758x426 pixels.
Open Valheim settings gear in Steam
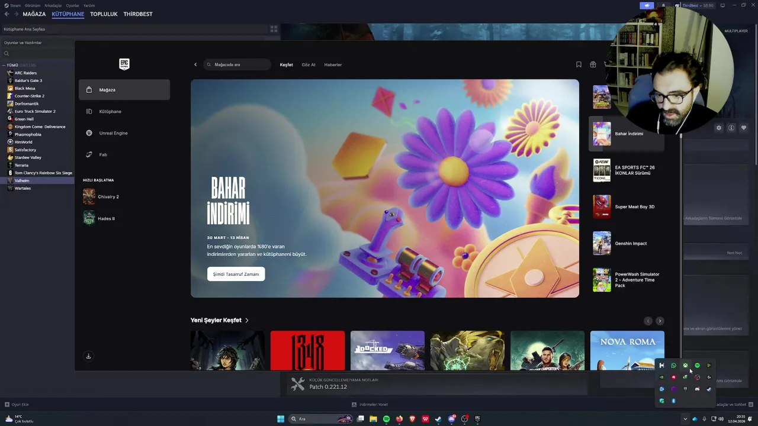[719, 128]
